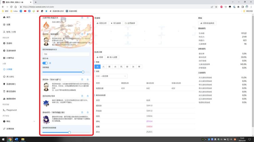Click the 明细 details button under 伤害计算
The image size is (254, 142).
[100, 57]
